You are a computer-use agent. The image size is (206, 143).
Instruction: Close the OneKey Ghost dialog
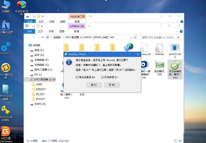pyautogui.click(x=138, y=54)
